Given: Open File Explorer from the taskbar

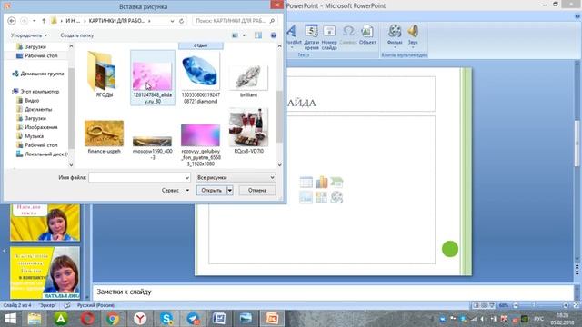Looking at the screenshot, I should [35, 319].
